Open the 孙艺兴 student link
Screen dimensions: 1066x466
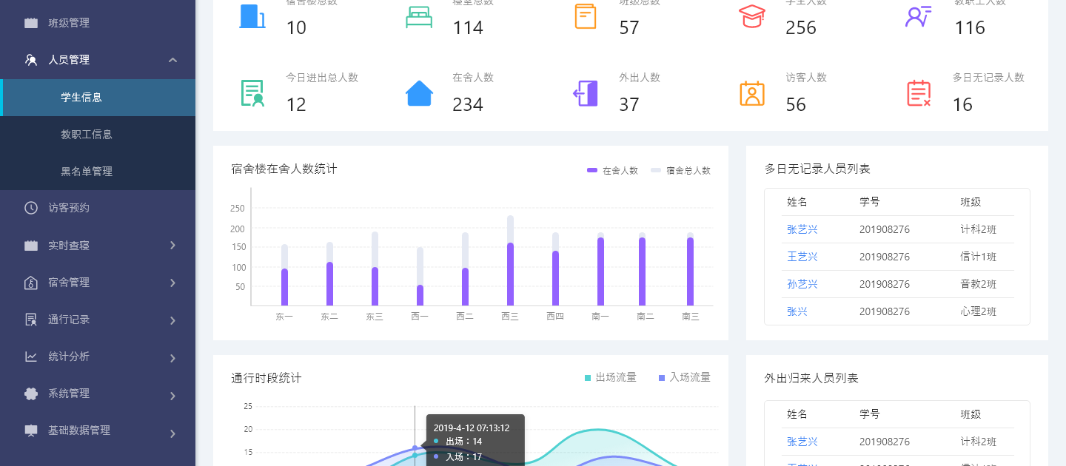click(802, 284)
